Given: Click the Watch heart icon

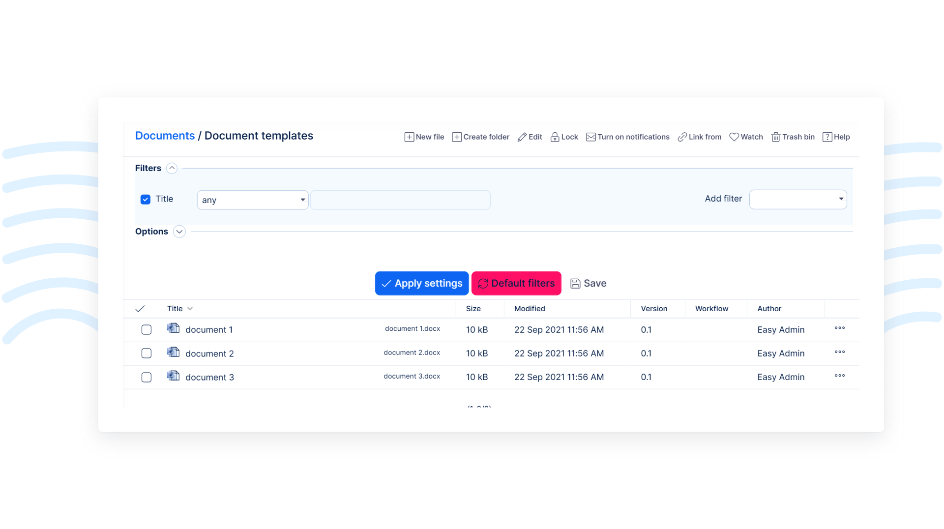Looking at the screenshot, I should 734,137.
